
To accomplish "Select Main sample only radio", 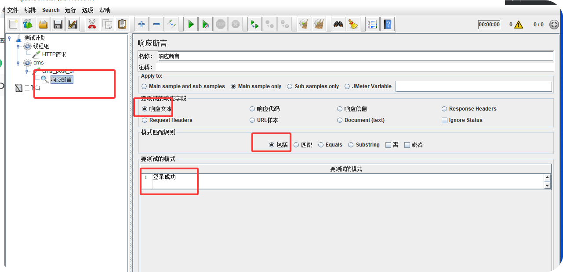I will coord(234,86).
